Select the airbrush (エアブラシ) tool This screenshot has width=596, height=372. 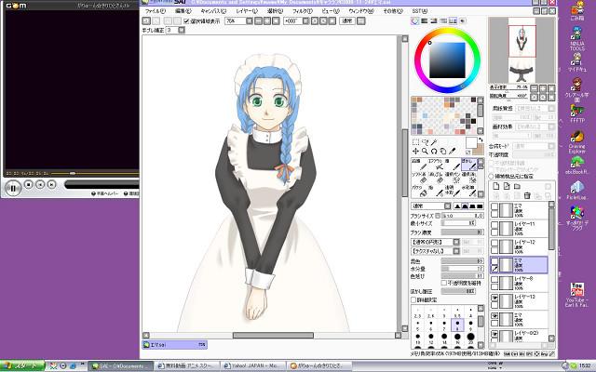436,165
